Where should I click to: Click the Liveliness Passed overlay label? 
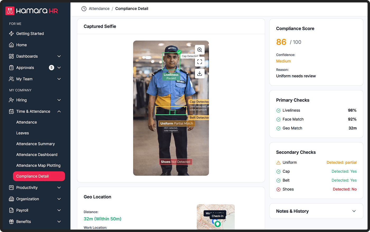click(x=171, y=76)
